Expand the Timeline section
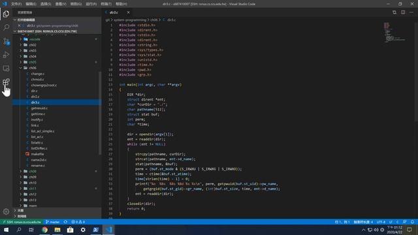 point(57,216)
